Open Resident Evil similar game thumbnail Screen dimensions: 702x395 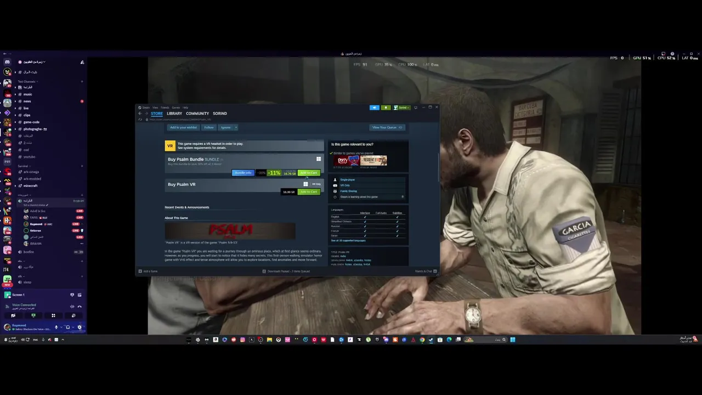click(373, 161)
